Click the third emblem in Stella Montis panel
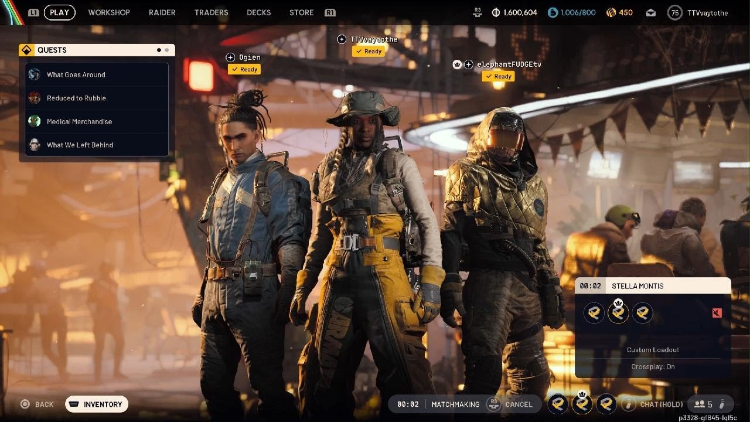Image resolution: width=750 pixels, height=422 pixels. [x=643, y=313]
